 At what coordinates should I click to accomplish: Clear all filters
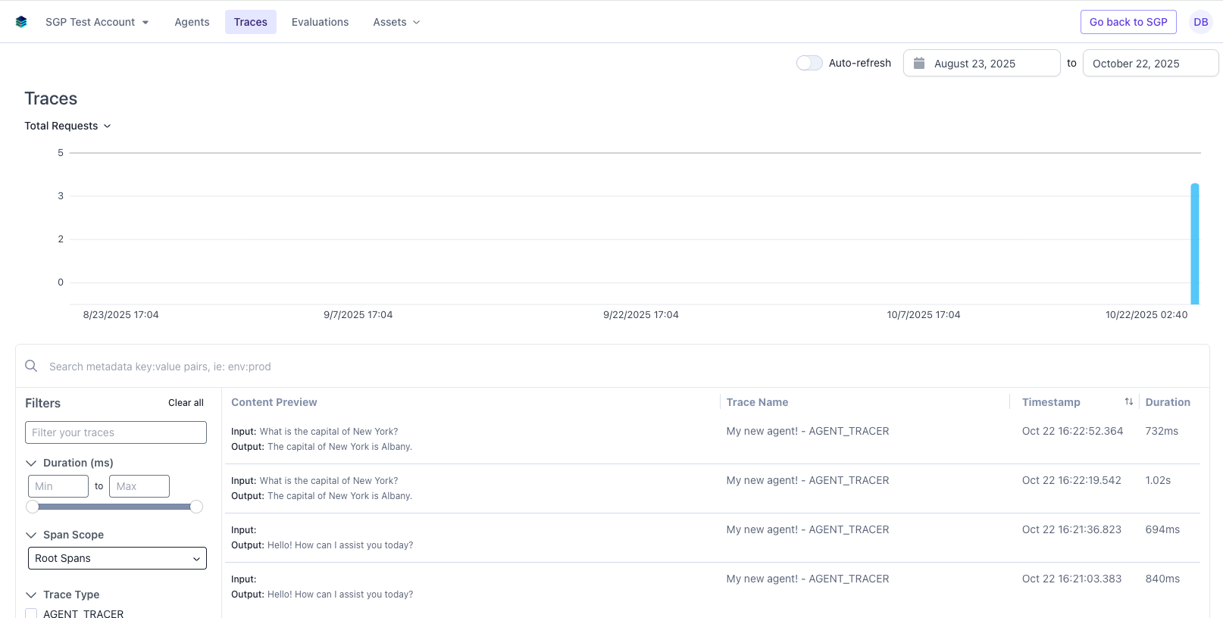click(186, 403)
